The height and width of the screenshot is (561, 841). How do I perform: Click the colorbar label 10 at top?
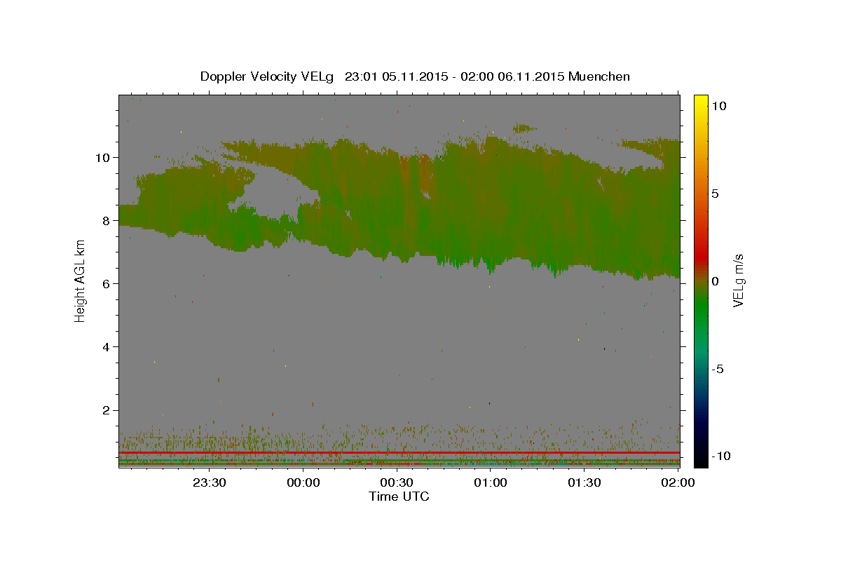coord(719,106)
